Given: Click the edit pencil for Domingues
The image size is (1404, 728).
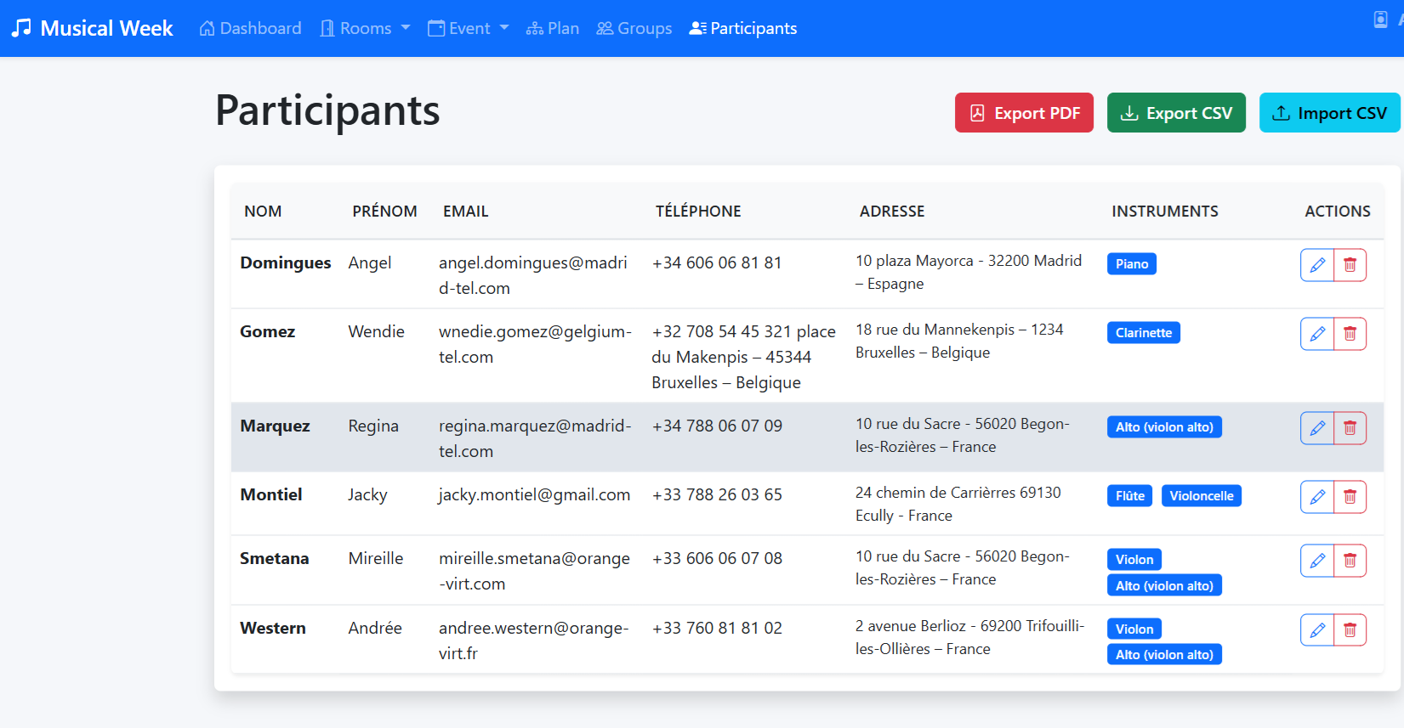Looking at the screenshot, I should 1316,265.
